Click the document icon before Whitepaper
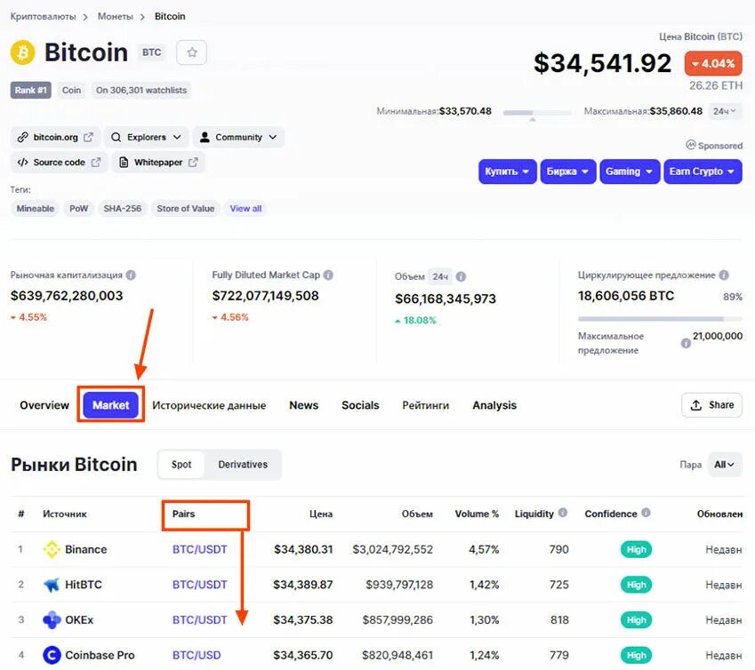The height and width of the screenshot is (670, 755). pos(124,162)
